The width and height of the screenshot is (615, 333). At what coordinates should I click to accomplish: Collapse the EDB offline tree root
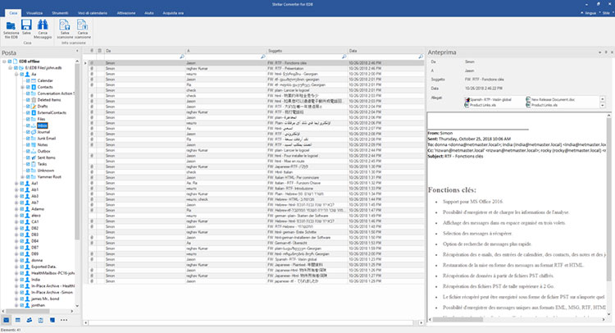coord(5,62)
